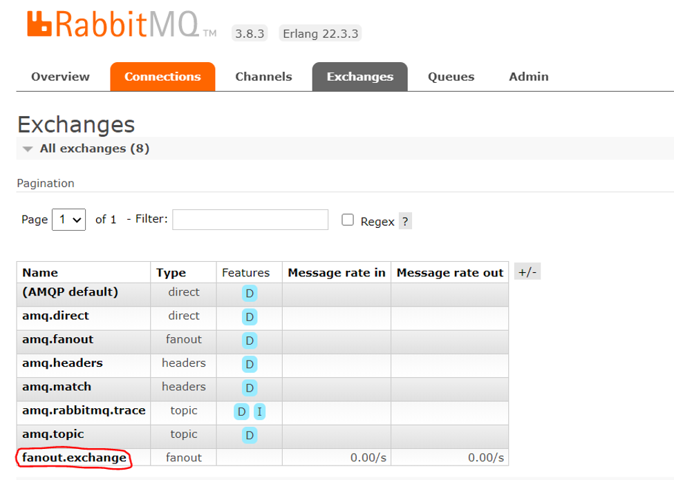Open the Regex help question mark icon
Screen dimensions: 674x480
click(404, 220)
